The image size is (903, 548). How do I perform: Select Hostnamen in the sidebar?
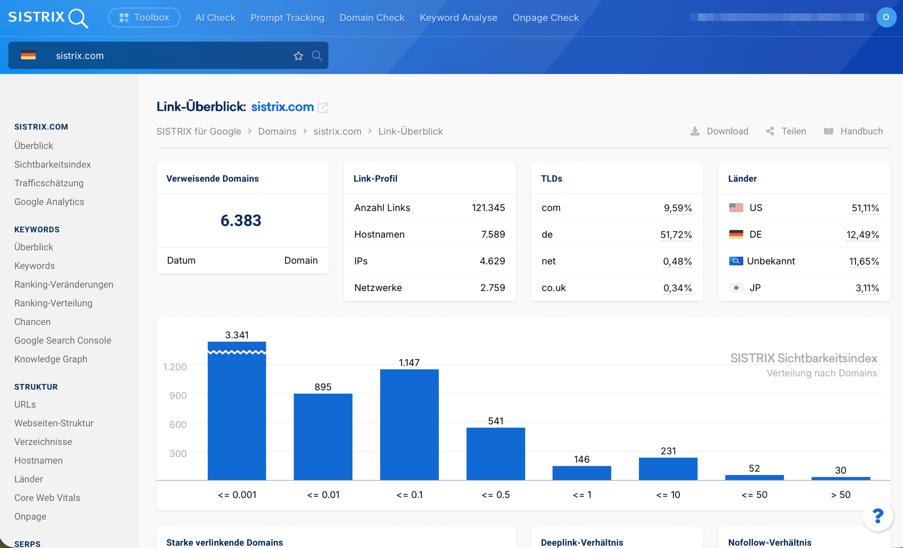(38, 461)
